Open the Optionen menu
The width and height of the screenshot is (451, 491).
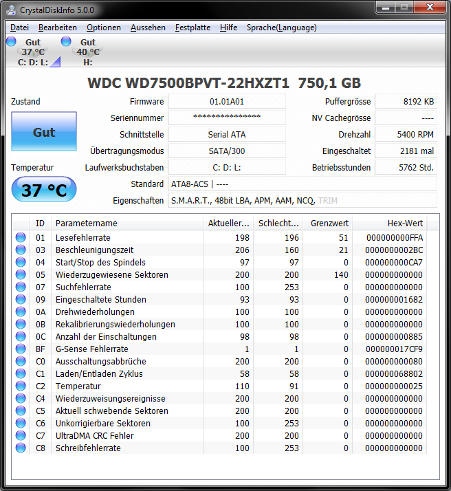coord(104,28)
